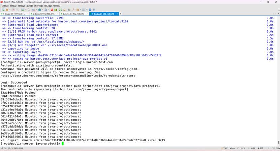The height and width of the screenshot is (151, 280).
Task: Click the ssh://root@192.168.8.18:22 status text
Action: tap(12, 148)
